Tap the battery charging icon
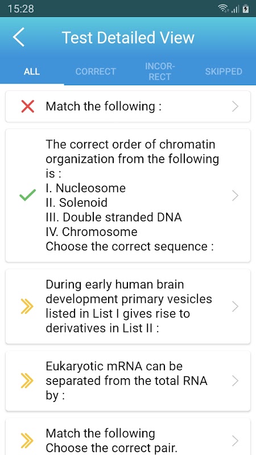This screenshot has height=455, width=256. click(246, 9)
